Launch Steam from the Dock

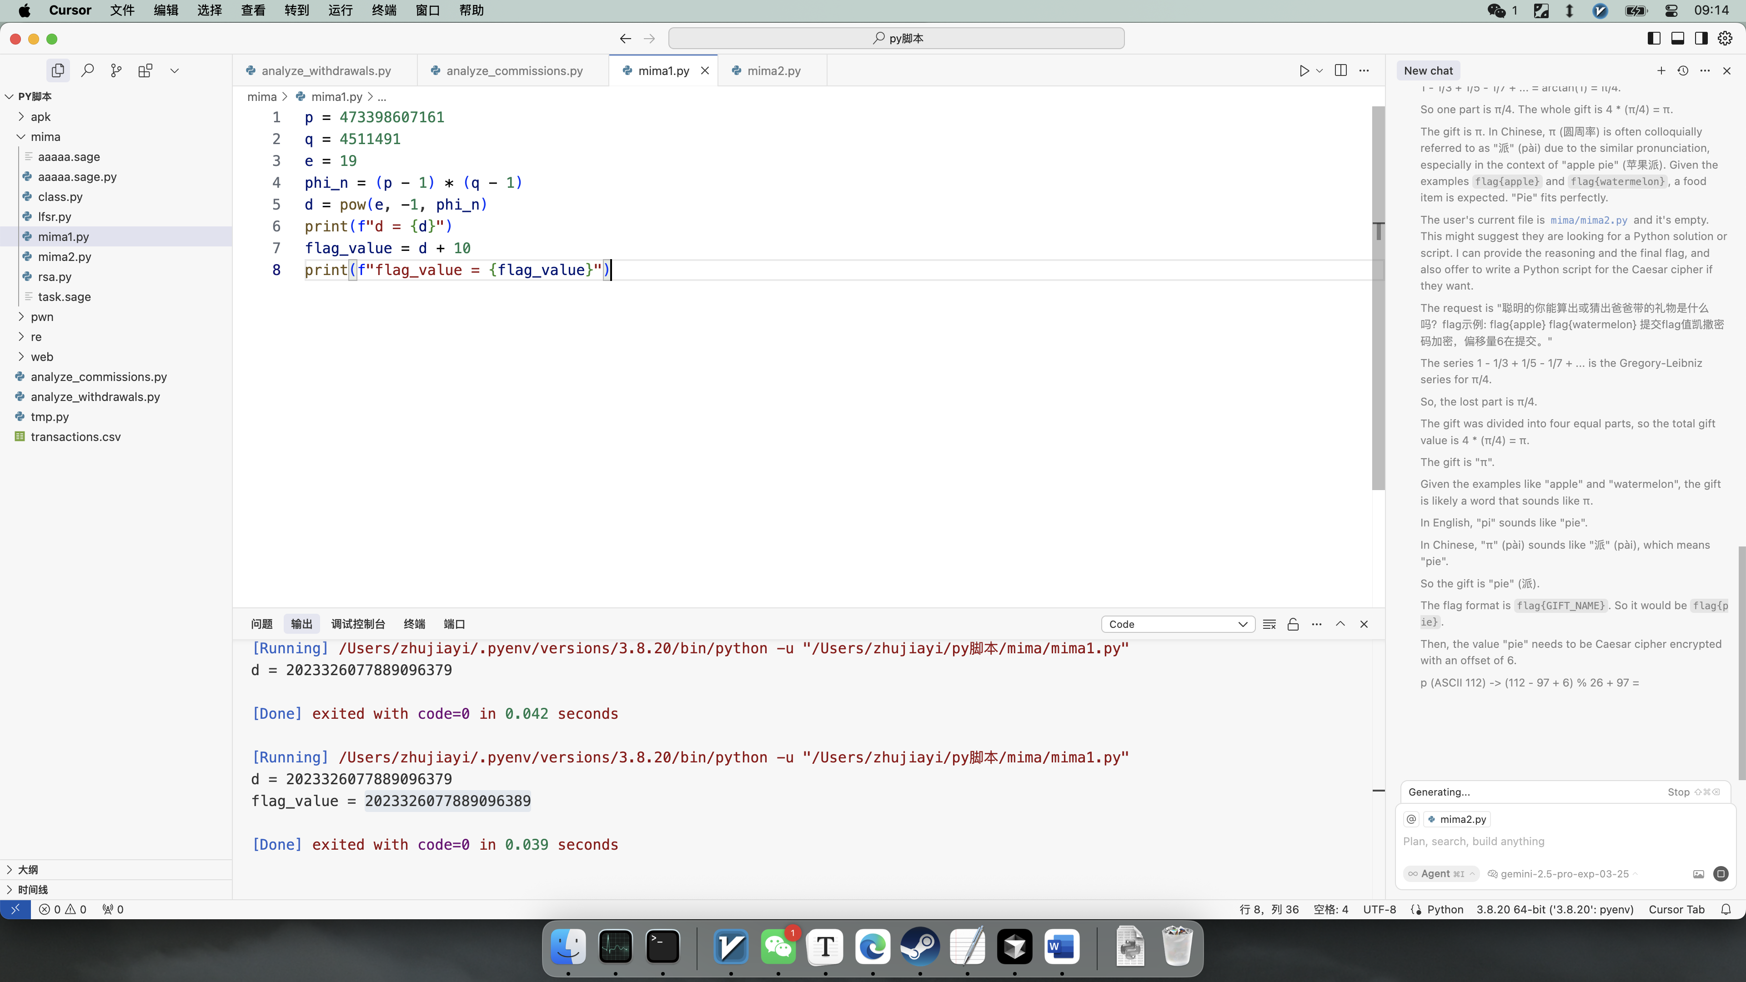[920, 947]
